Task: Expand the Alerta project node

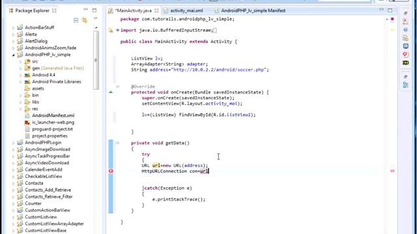Action: click(13, 34)
